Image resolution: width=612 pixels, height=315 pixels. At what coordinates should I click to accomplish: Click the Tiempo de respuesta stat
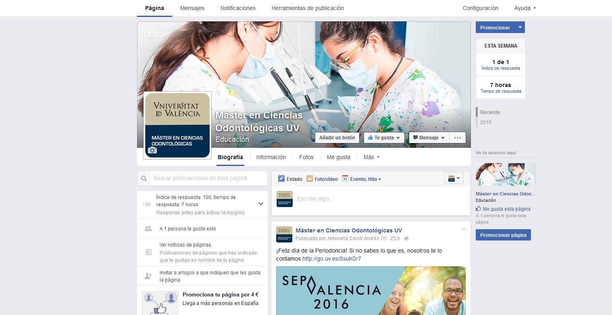coord(501,87)
